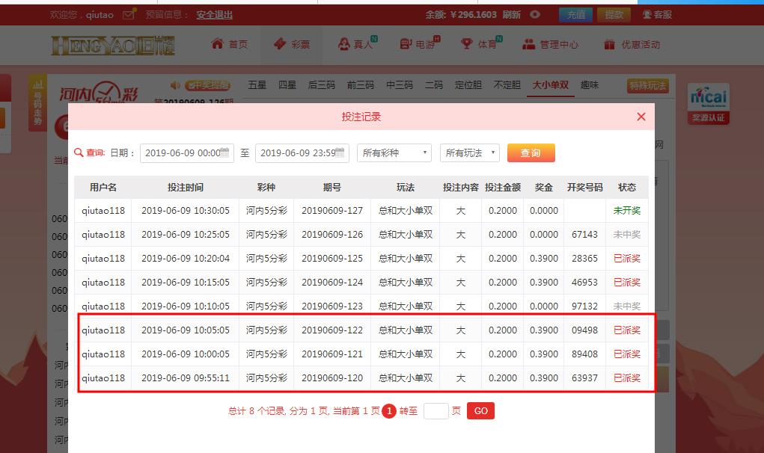Open calendar picker for start date

(x=227, y=152)
